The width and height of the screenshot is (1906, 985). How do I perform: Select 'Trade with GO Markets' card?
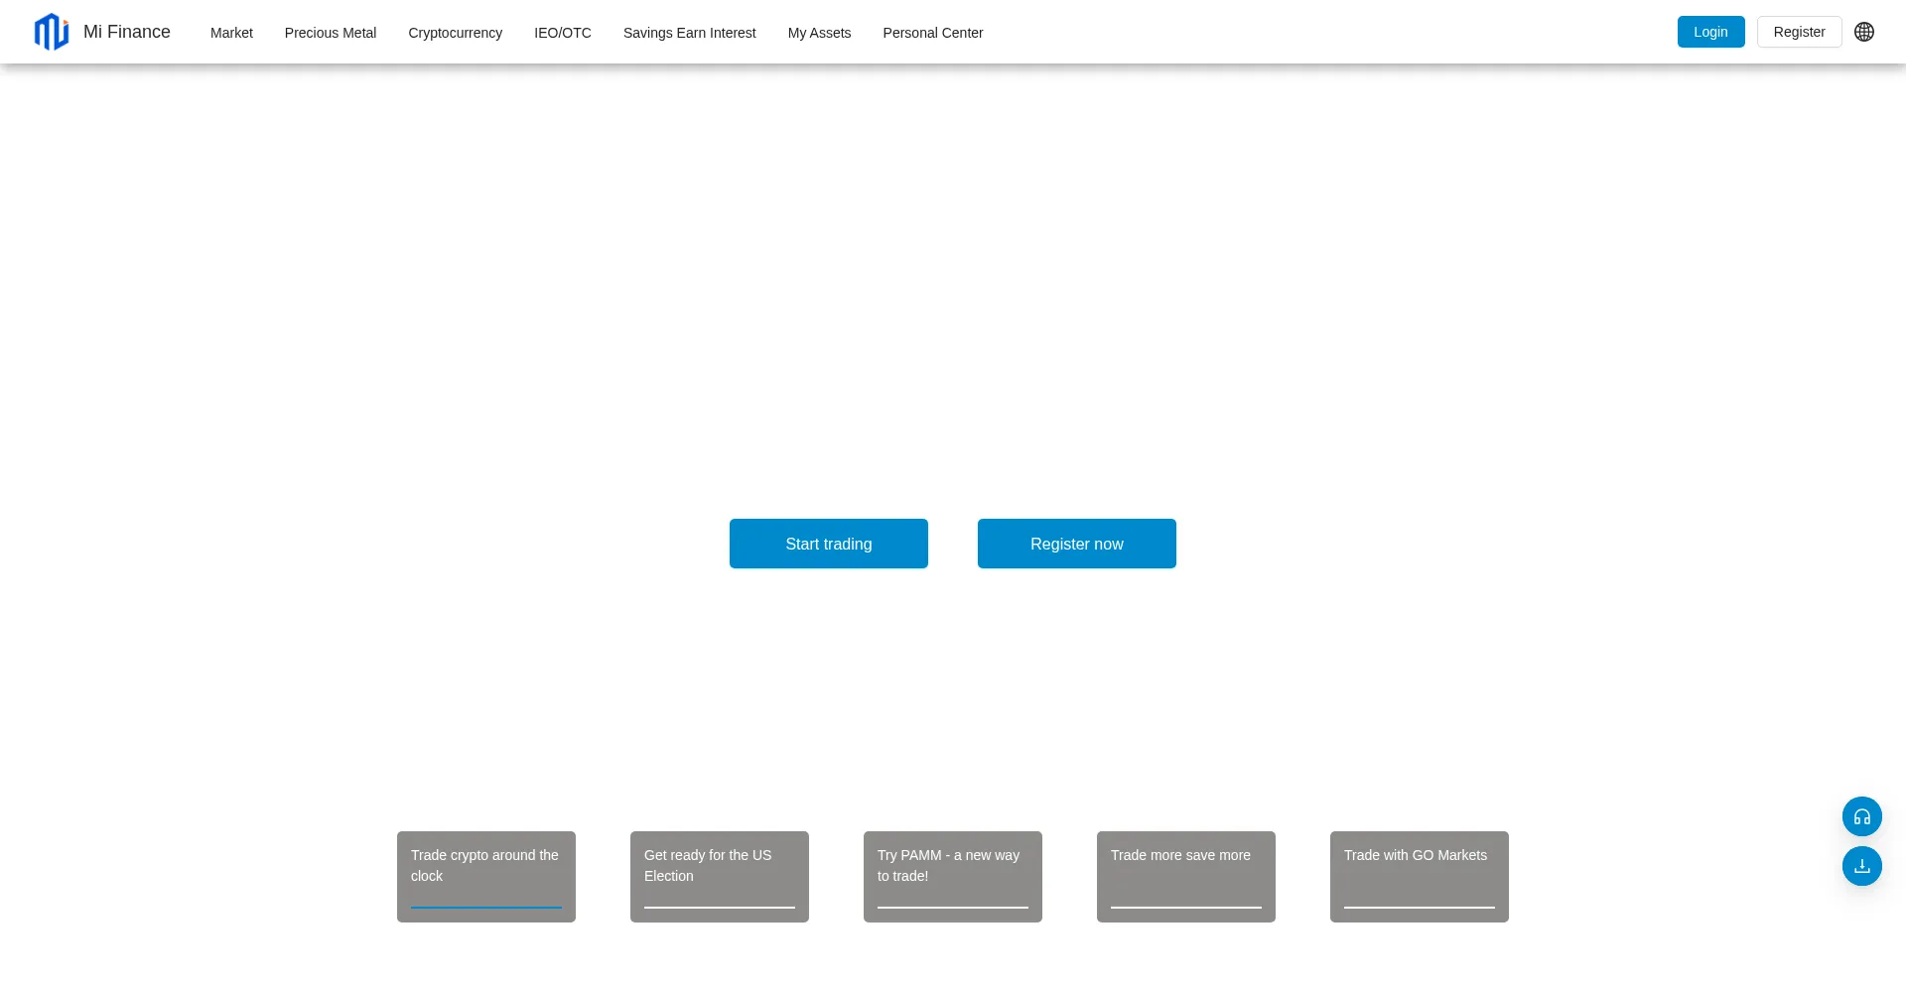click(1420, 876)
